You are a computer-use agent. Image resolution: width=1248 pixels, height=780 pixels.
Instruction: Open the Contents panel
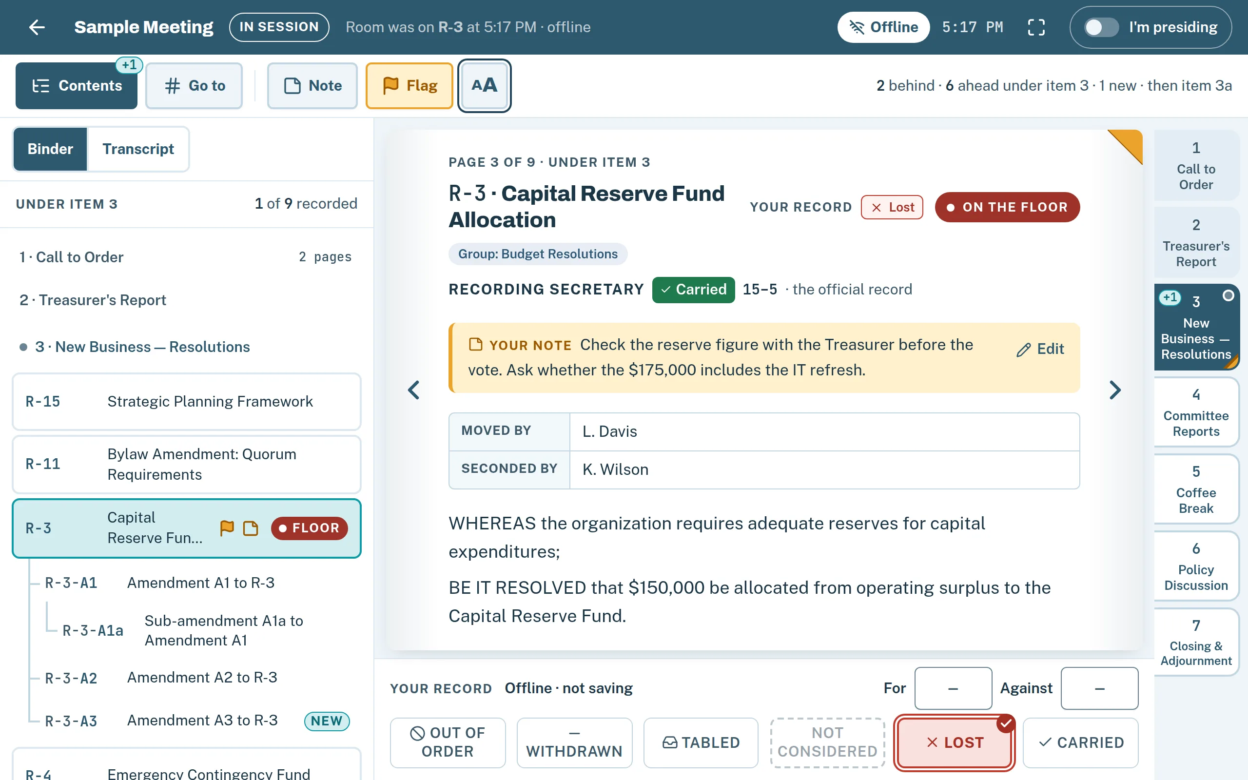coord(77,86)
